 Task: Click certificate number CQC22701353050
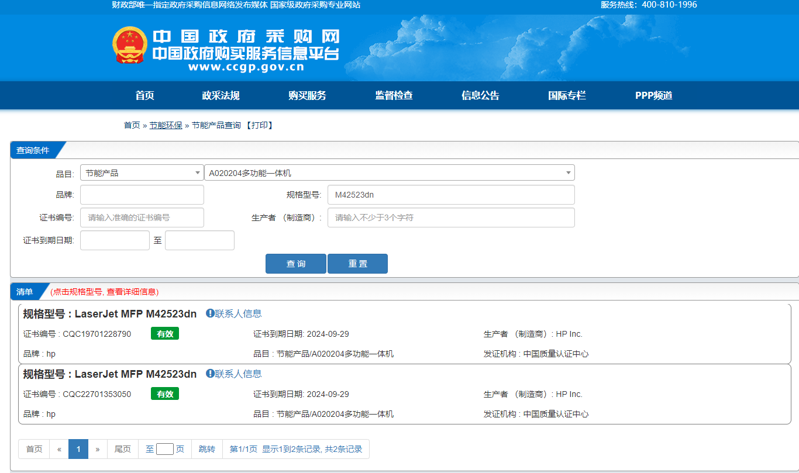(97, 394)
